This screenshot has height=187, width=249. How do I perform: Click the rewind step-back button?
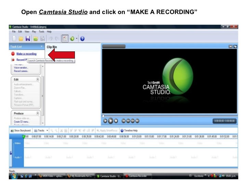pyautogui.click(x=128, y=121)
